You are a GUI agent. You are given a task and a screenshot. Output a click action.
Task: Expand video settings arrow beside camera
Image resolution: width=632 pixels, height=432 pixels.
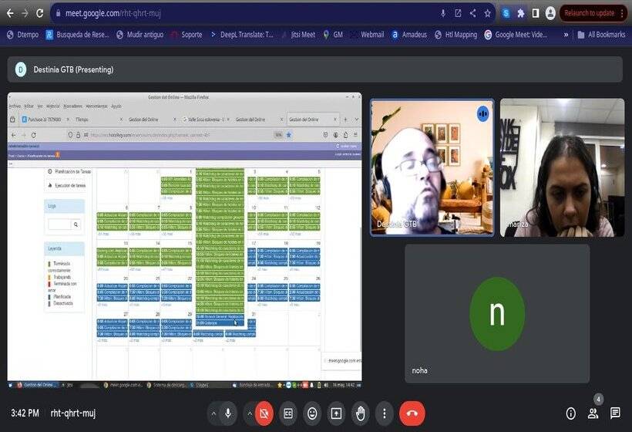(249, 413)
